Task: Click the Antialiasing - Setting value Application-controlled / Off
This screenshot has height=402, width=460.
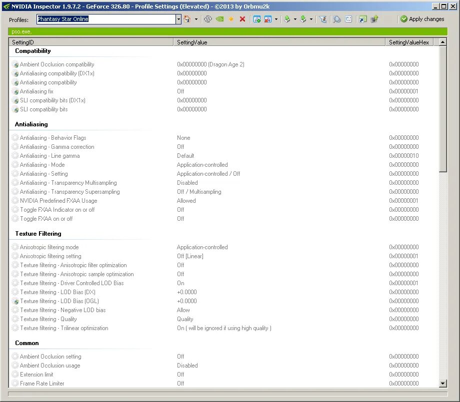Action: [208, 174]
